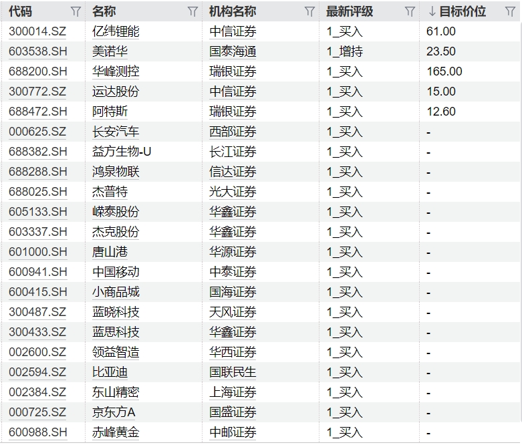Open stock code 600415.SH
The width and height of the screenshot is (522, 445).
[x=38, y=292]
